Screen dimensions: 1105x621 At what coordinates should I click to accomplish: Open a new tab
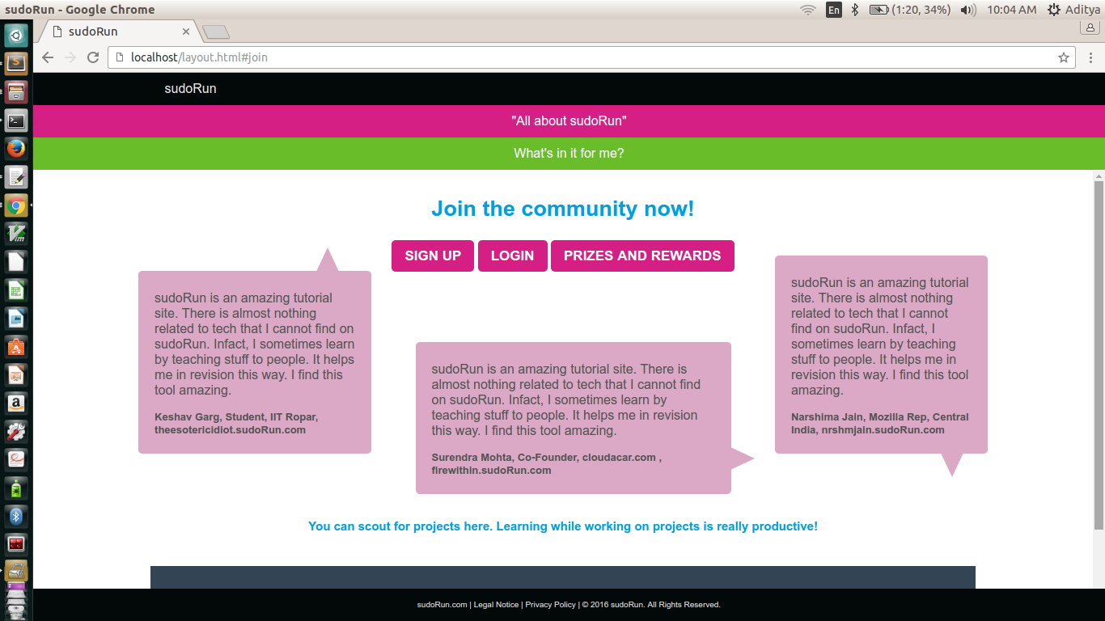pos(216,32)
